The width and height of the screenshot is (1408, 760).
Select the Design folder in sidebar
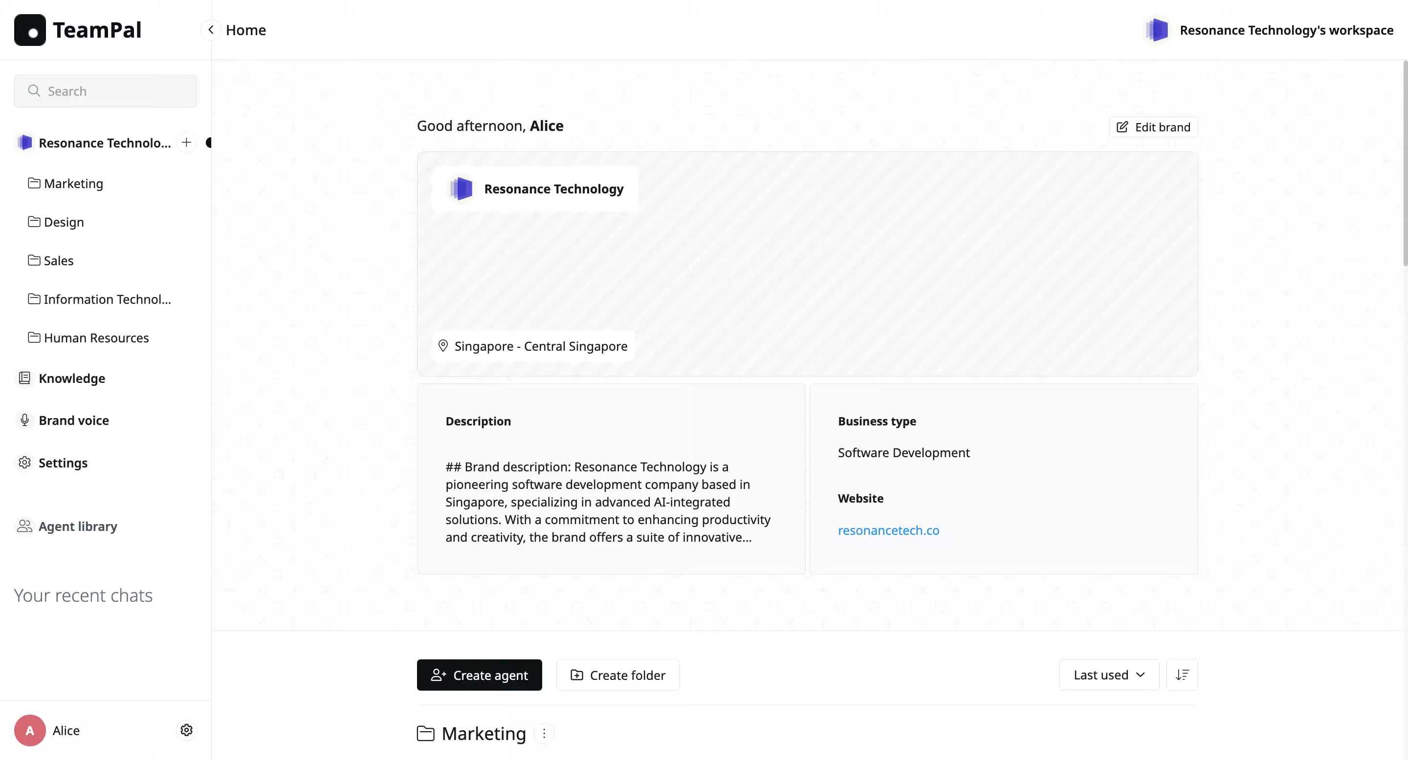(64, 222)
